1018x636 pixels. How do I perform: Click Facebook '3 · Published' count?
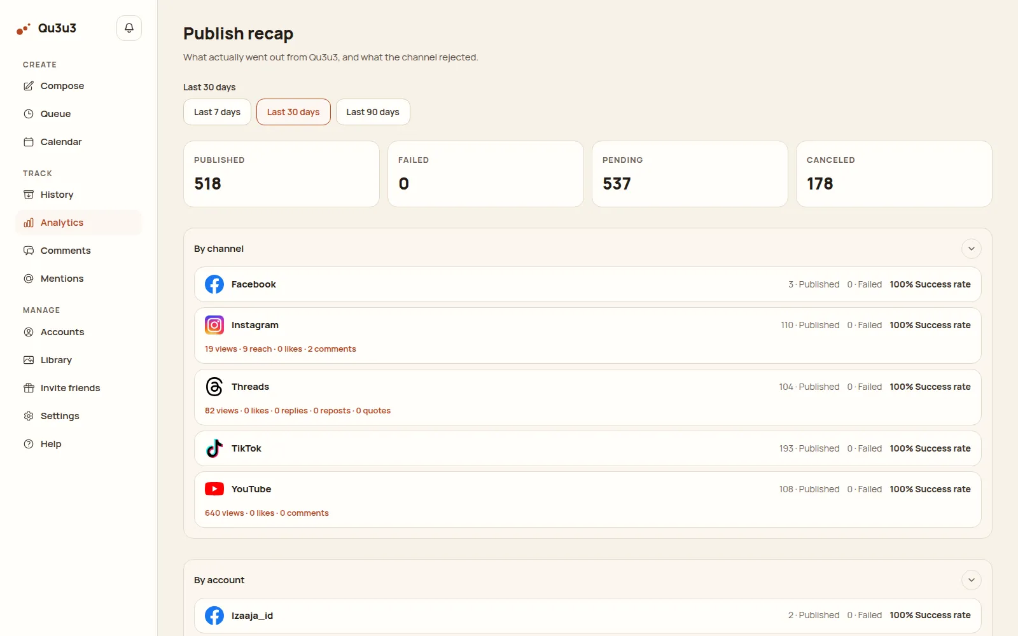814,284
